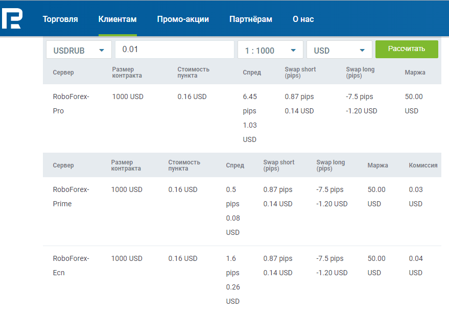Click the Комиссия column header

click(x=423, y=165)
